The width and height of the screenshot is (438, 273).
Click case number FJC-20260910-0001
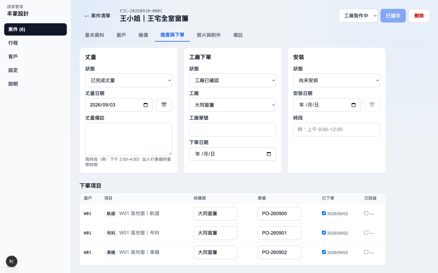click(141, 11)
